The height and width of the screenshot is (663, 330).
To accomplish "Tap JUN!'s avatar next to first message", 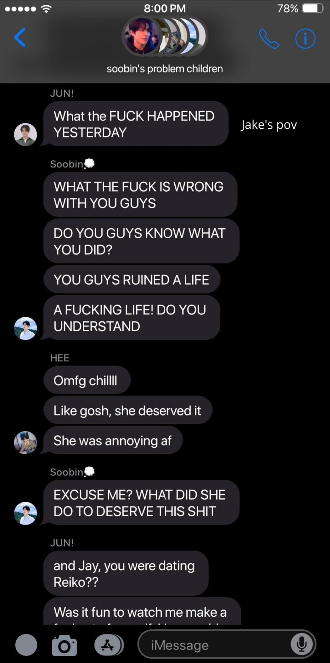I will point(25,134).
